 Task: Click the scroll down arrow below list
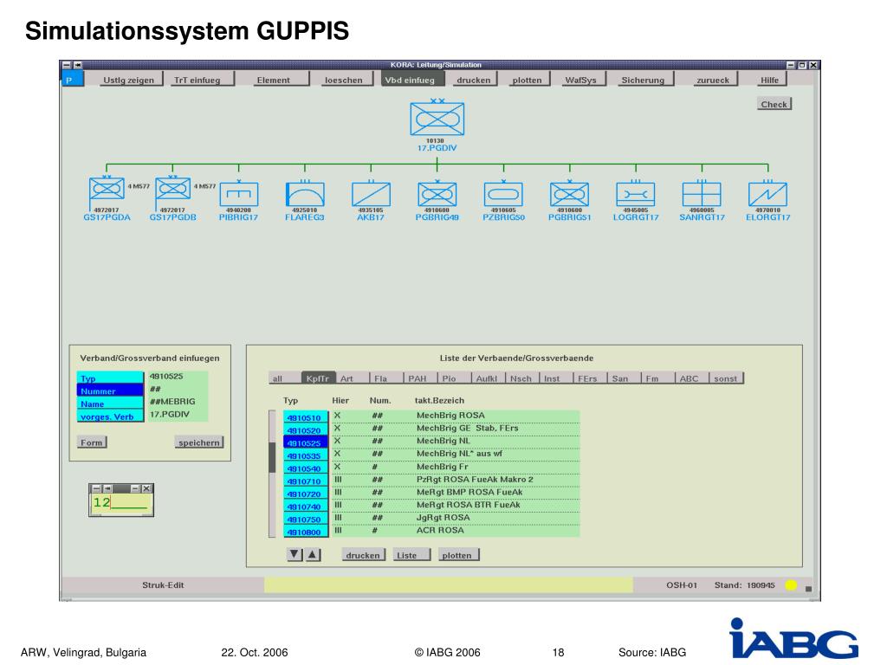coord(295,555)
